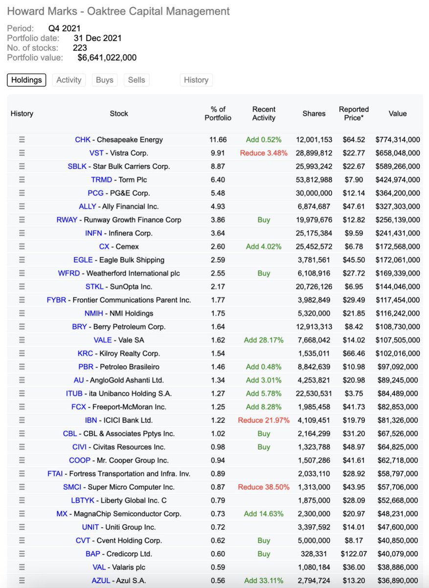Open history icon for NMI Holdings row
Screen dimensions: 429x588
(x=22, y=313)
